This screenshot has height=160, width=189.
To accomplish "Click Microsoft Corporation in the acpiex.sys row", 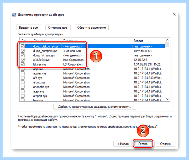I will click(x=77, y=73).
